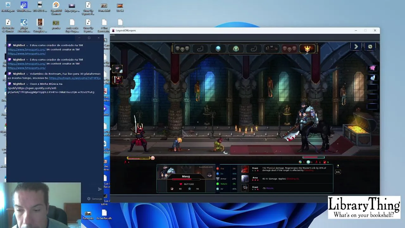Click the pink artifact slot icon

[x=372, y=68]
